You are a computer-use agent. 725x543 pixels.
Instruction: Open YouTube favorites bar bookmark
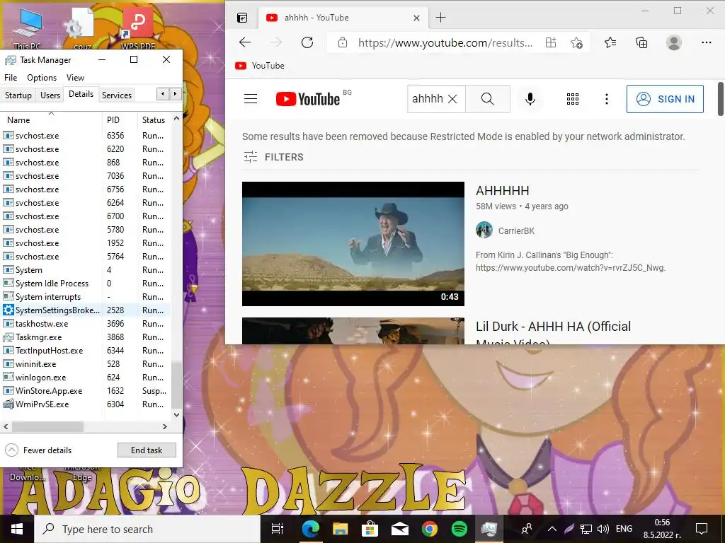[260, 66]
